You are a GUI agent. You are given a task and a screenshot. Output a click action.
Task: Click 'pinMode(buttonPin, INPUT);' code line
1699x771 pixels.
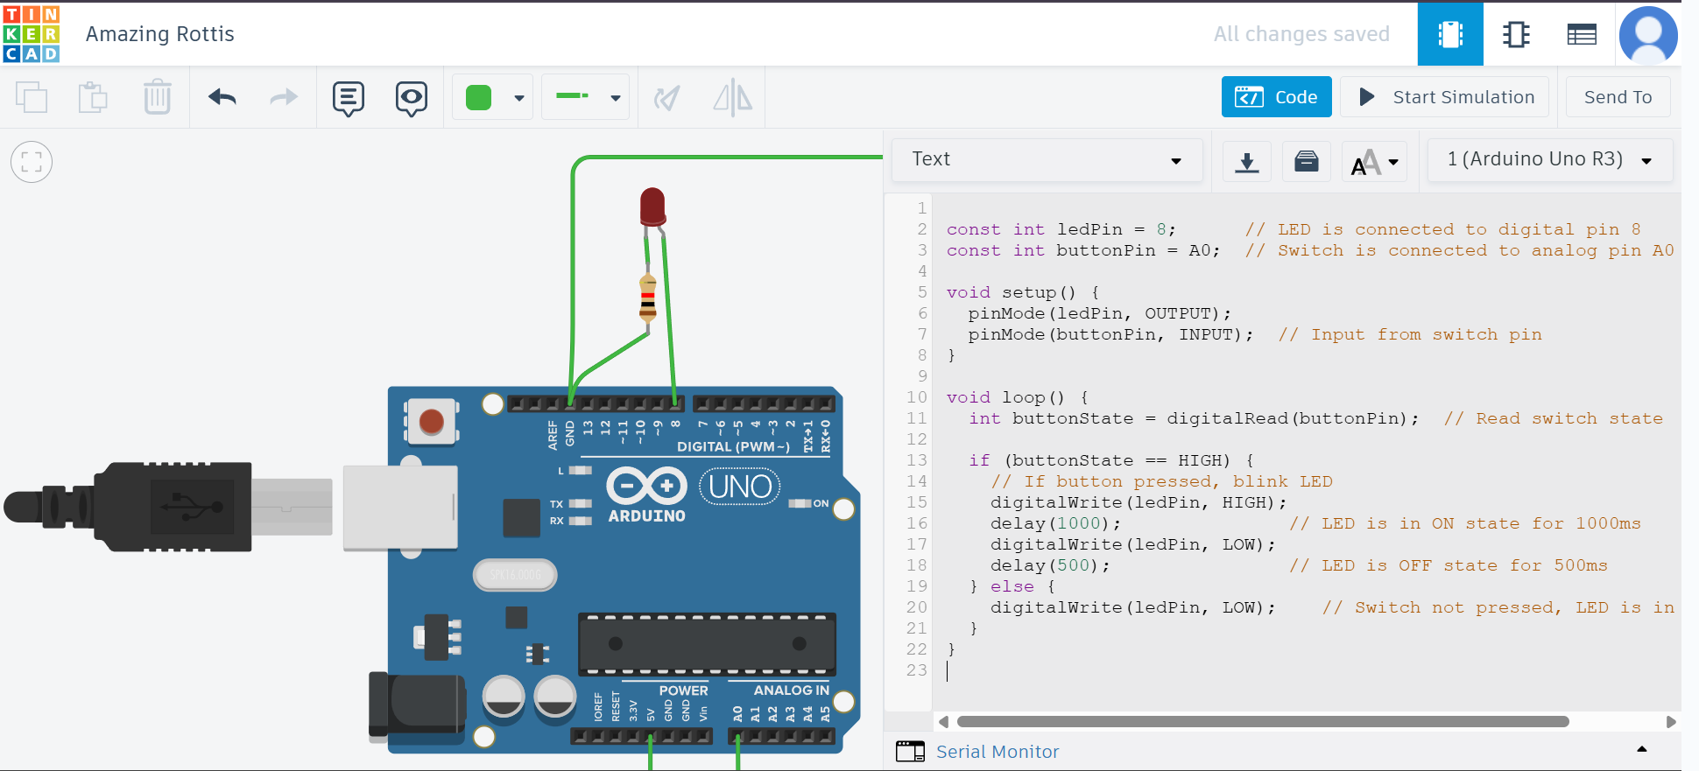pos(1110,334)
